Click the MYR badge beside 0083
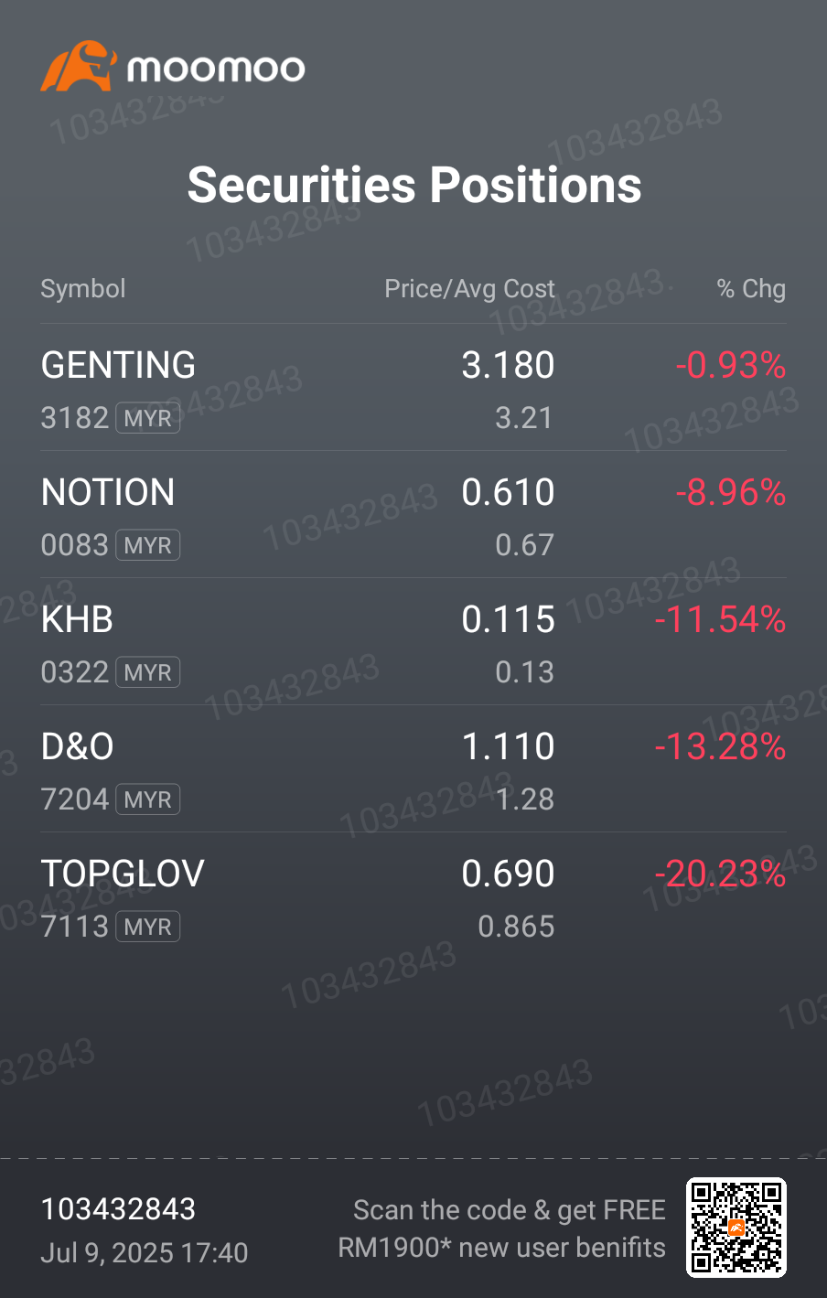 (x=147, y=545)
